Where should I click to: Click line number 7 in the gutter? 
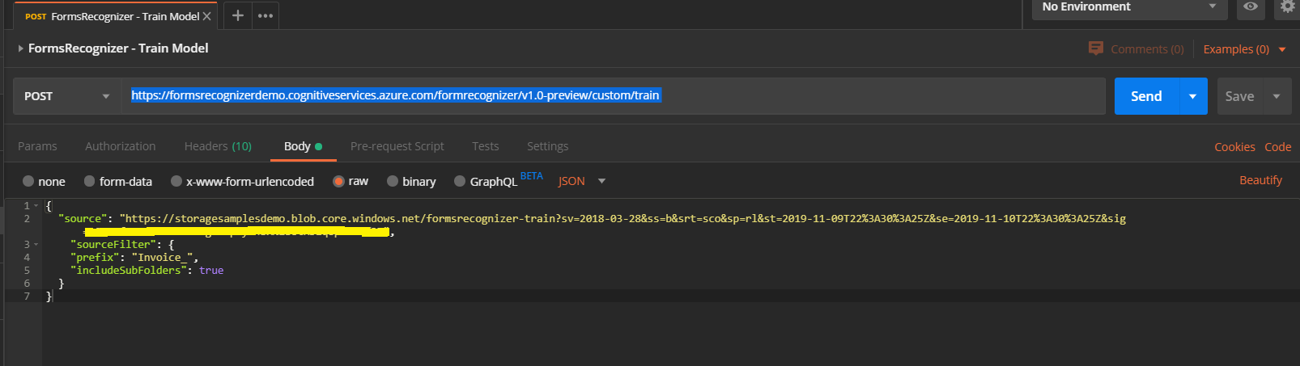27,297
